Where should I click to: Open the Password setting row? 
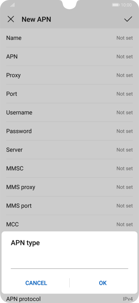click(69, 131)
